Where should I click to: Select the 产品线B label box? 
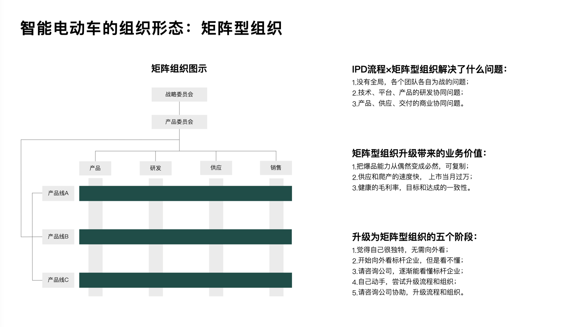point(58,236)
